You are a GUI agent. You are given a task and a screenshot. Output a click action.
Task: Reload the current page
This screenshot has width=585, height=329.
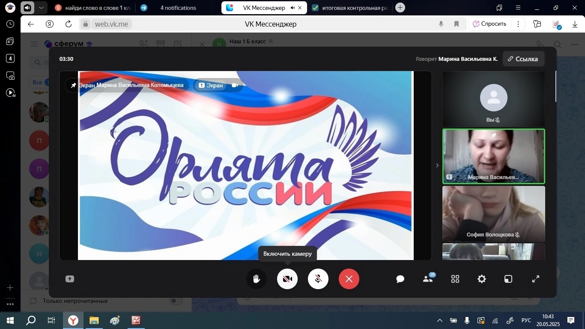69,24
